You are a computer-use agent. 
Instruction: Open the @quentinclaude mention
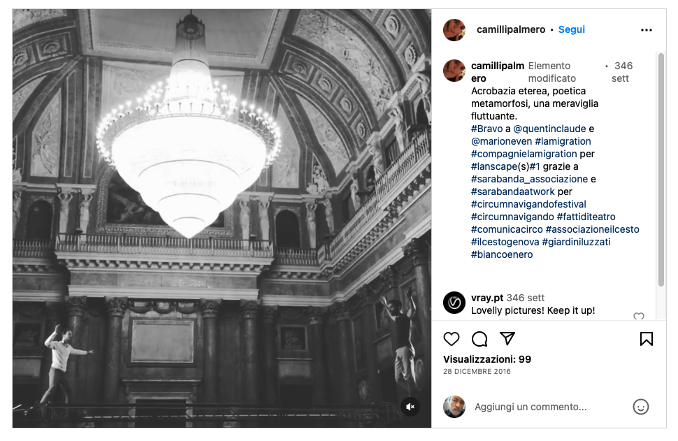(549, 129)
